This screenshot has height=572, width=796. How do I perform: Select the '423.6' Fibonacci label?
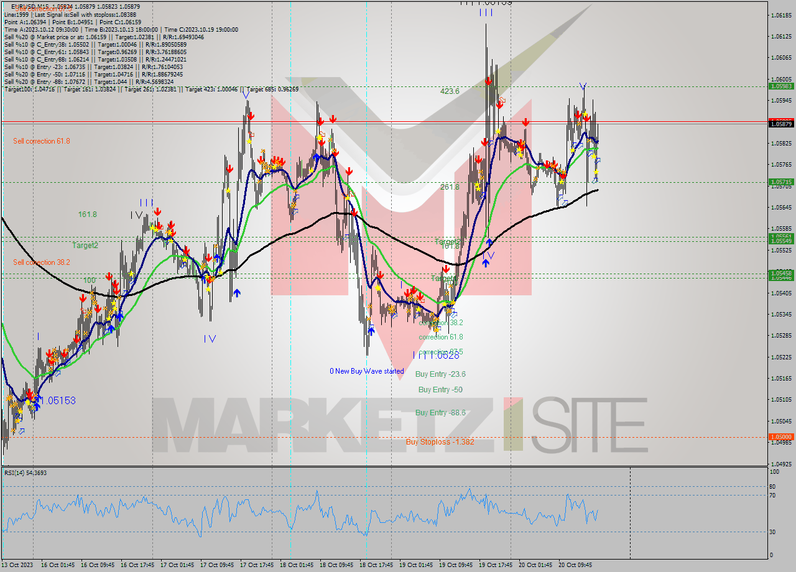click(450, 91)
